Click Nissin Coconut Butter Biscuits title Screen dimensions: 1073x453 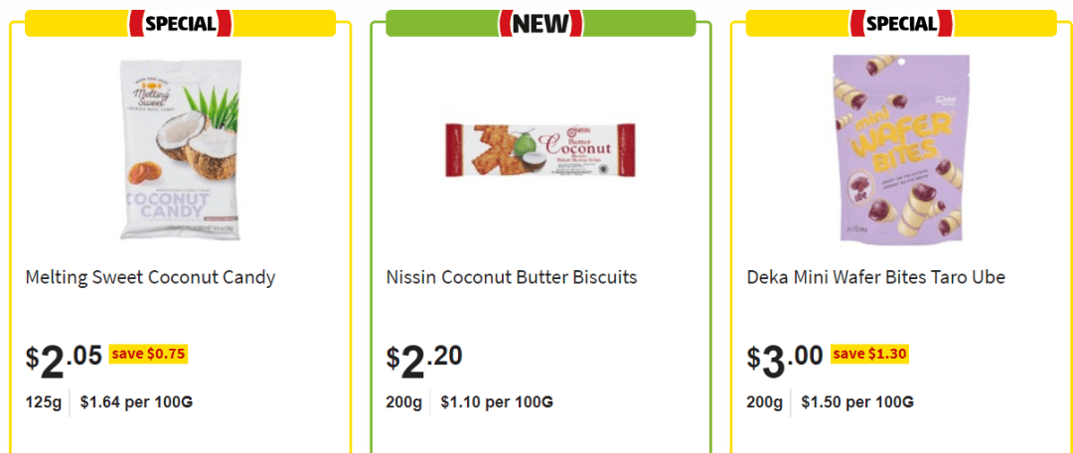click(512, 277)
